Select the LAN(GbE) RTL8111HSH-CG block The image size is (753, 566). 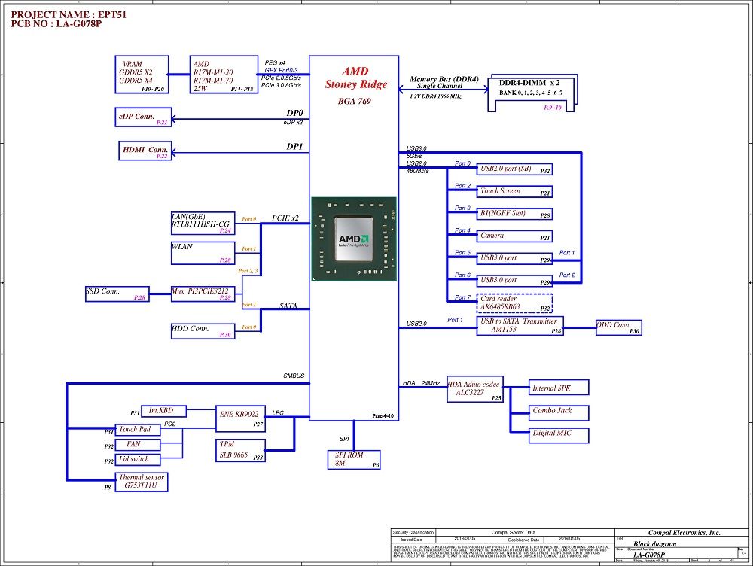[203, 224]
